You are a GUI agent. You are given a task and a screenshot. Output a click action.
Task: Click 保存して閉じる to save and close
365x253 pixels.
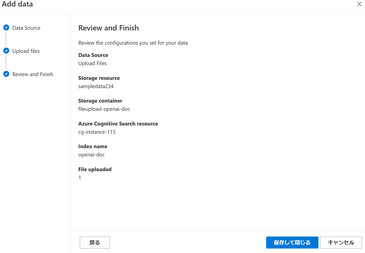click(292, 243)
